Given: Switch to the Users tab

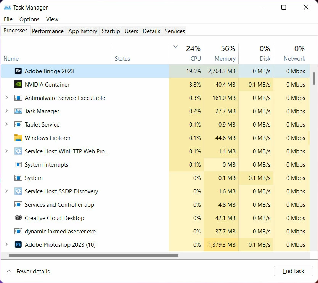Looking at the screenshot, I should click(131, 31).
